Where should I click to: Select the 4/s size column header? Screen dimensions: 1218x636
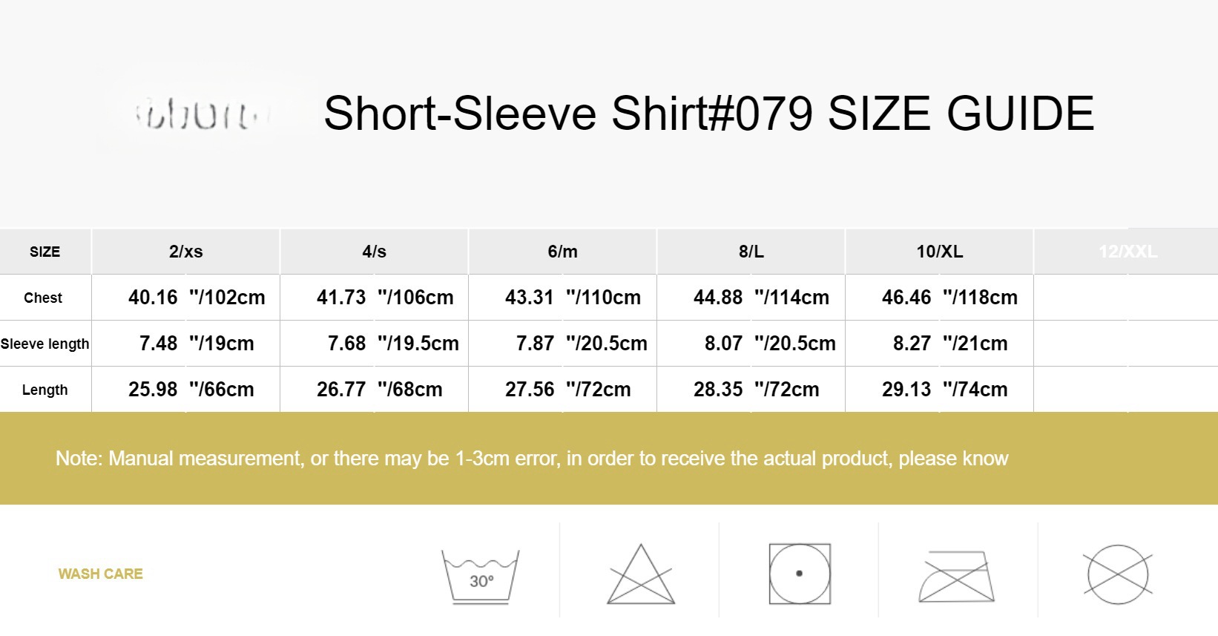[x=374, y=252]
